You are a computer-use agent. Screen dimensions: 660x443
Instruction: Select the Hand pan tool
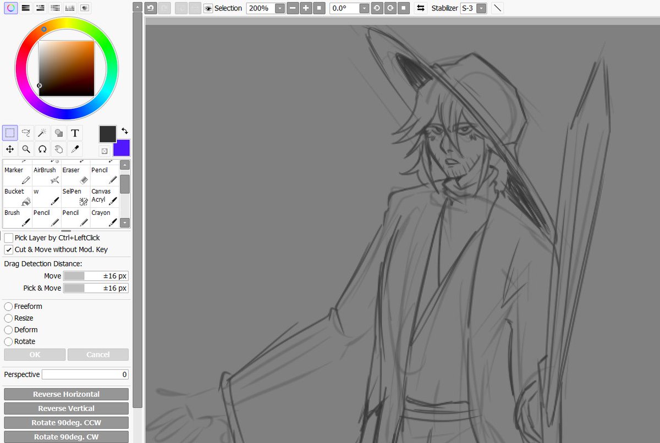point(59,149)
